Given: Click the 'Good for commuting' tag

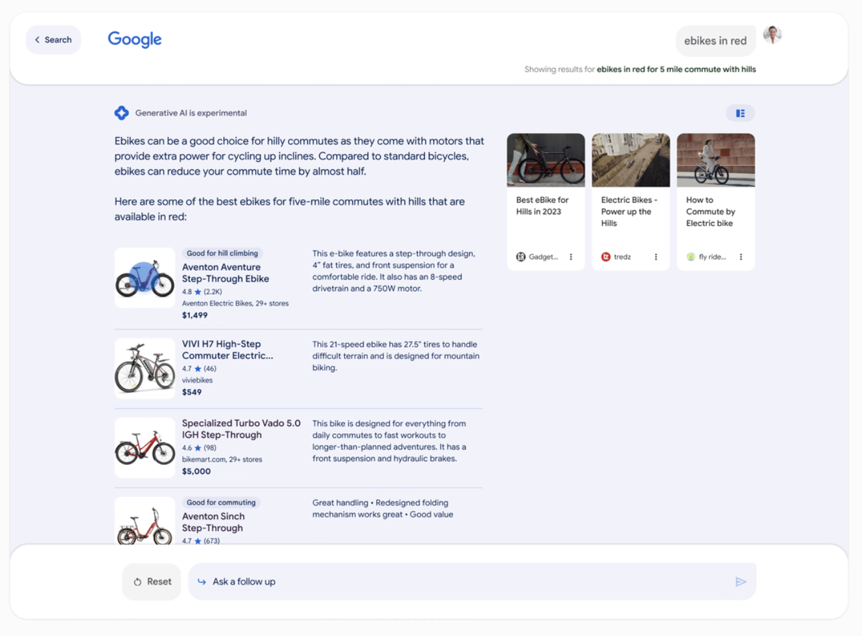Looking at the screenshot, I should 221,502.
